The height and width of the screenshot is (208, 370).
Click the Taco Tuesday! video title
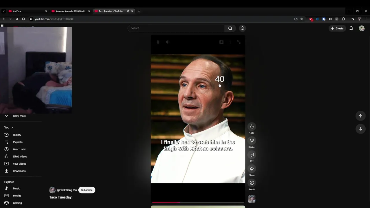click(61, 197)
